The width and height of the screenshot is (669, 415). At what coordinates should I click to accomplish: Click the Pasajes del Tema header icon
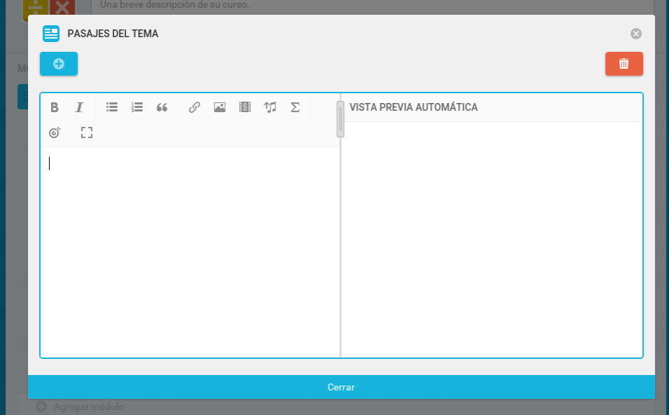pyautogui.click(x=51, y=34)
